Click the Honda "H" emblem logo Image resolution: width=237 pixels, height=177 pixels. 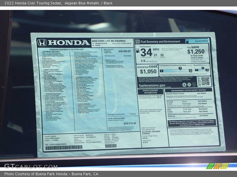pos(42,43)
